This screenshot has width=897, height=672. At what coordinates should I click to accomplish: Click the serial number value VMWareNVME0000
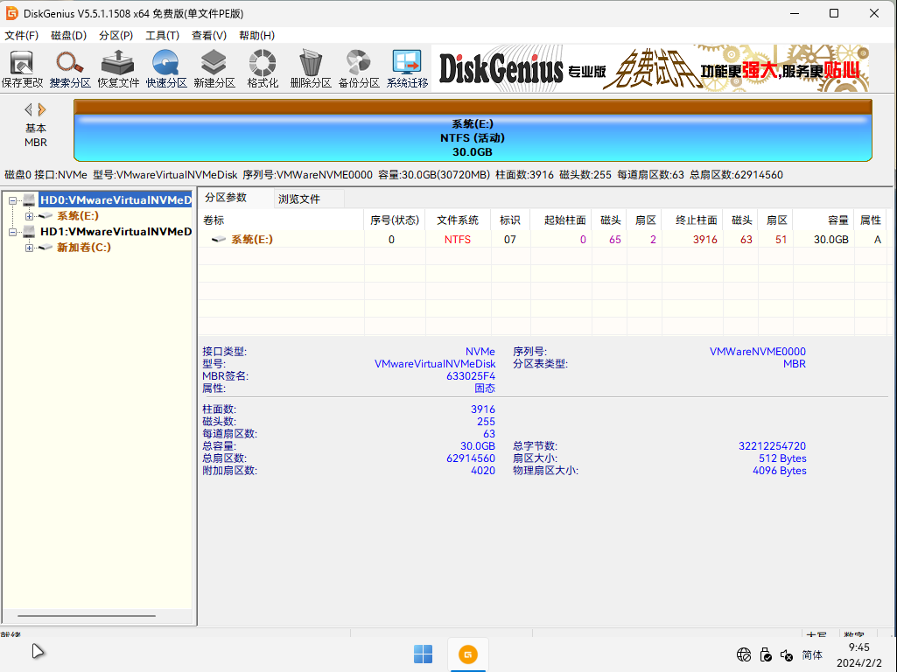tap(757, 352)
